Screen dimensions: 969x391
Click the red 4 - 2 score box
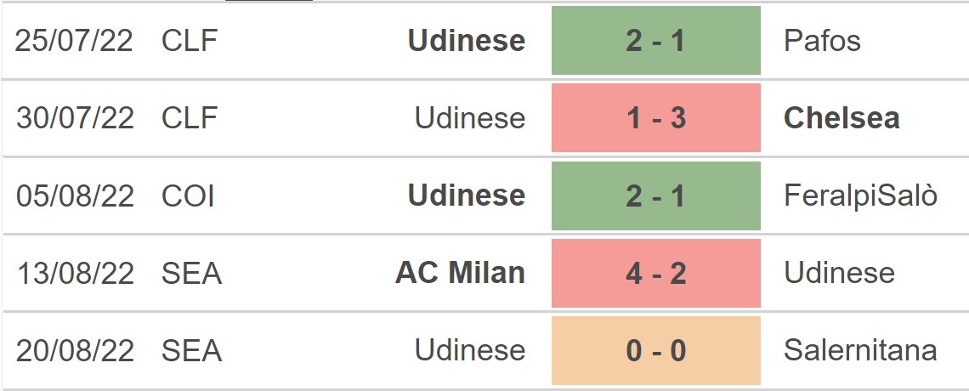tap(655, 273)
